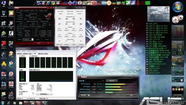Screen dimensions: 186x105
Task: Open the Age of Empires III shortcut
Action: [x=4, y=55]
